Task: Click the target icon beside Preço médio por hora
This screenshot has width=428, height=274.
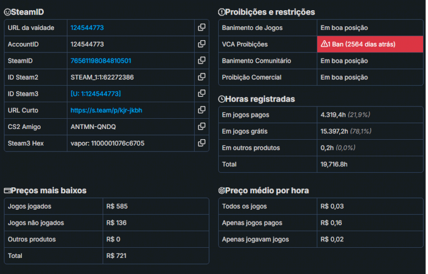Action: pyautogui.click(x=221, y=191)
